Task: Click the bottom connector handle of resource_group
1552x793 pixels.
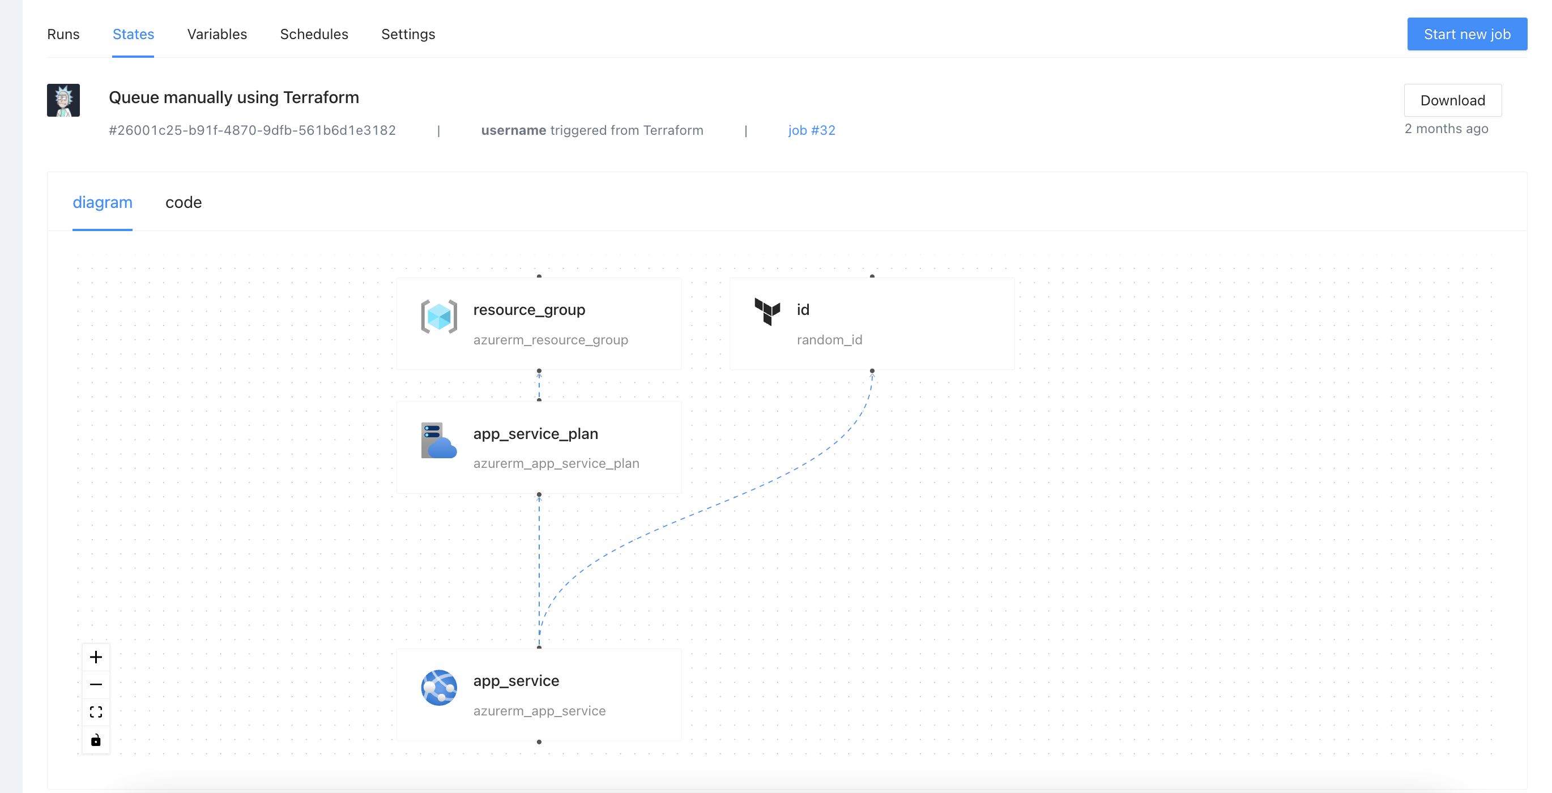Action: (539, 370)
